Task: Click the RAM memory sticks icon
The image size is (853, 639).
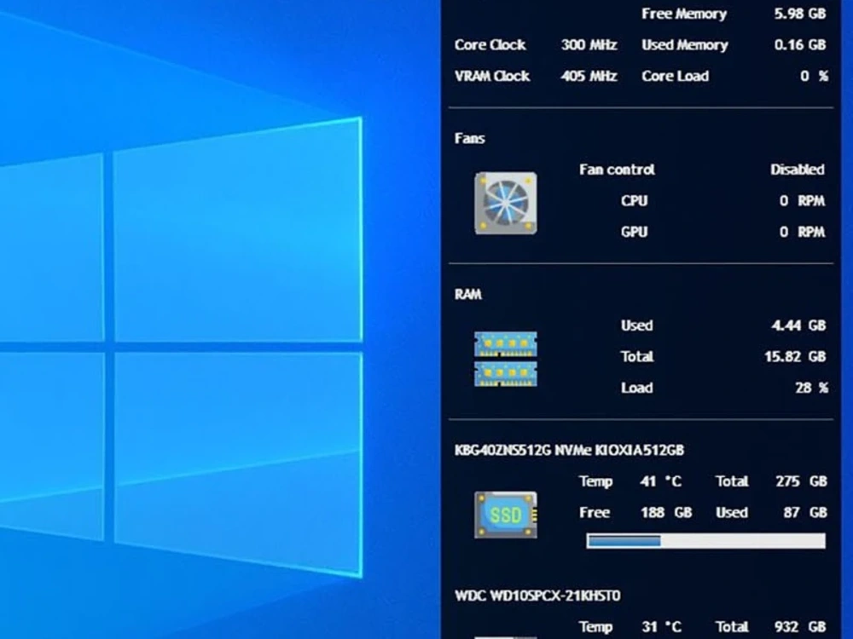Action: click(505, 360)
